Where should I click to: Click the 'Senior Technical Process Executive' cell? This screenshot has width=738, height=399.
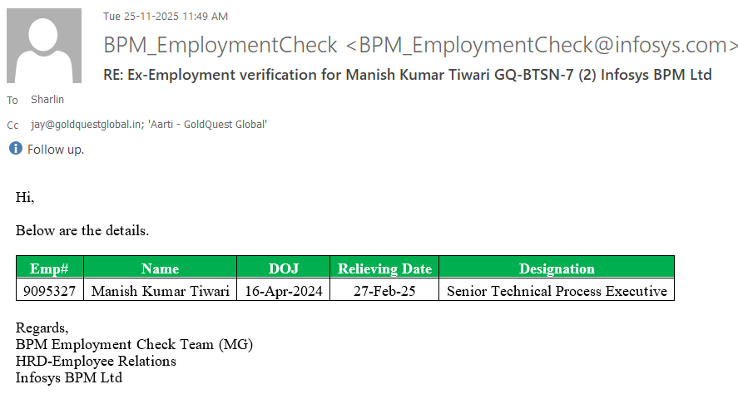click(557, 291)
